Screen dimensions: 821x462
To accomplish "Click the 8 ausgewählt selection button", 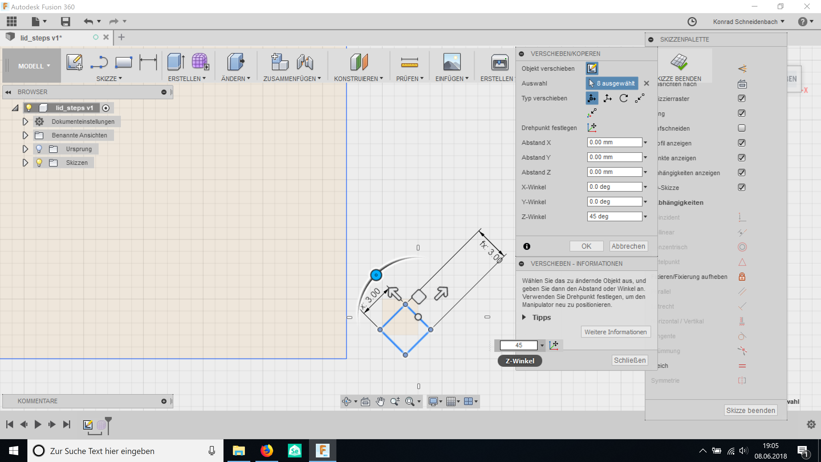I will [612, 83].
